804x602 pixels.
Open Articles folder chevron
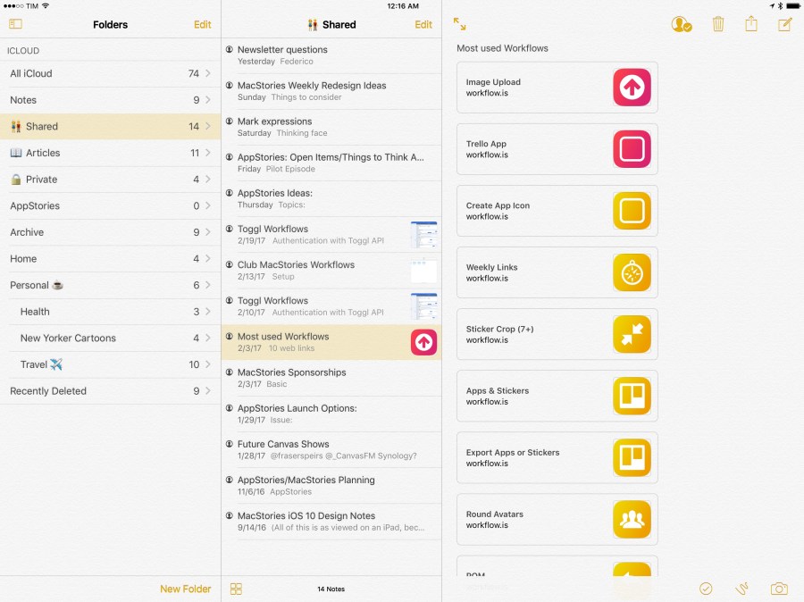click(x=208, y=153)
